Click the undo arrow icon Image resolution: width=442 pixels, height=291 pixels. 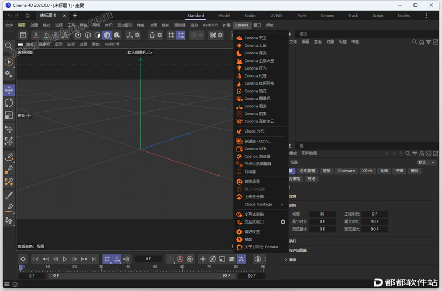tap(10, 16)
